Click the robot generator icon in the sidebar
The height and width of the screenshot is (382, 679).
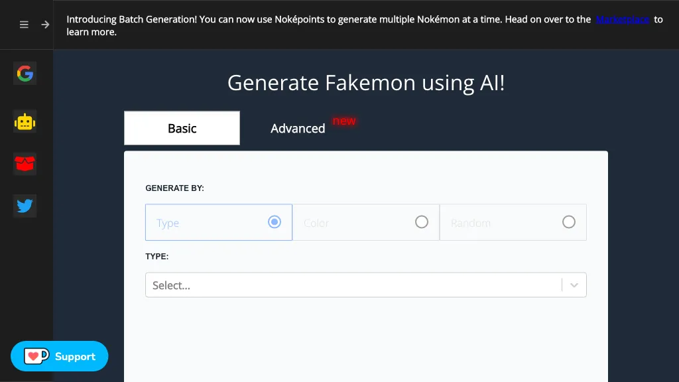tap(25, 122)
